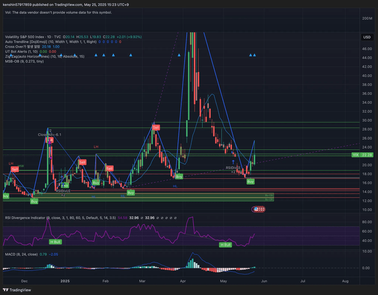Image resolution: width=378 pixels, height=295 pixels.
Task: Click the Buy label at the December low
Action: pyautogui.click(x=34, y=201)
